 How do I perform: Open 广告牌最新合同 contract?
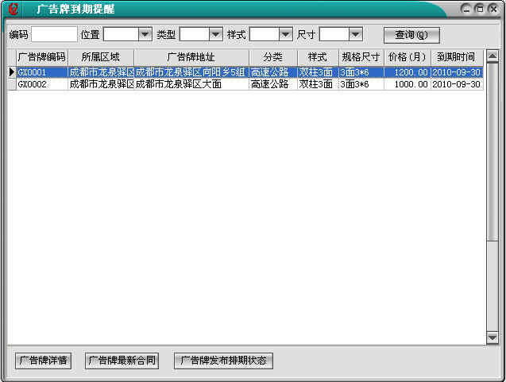[122, 361]
